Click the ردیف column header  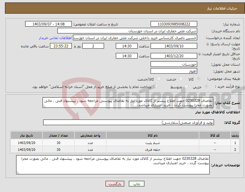(235, 135)
